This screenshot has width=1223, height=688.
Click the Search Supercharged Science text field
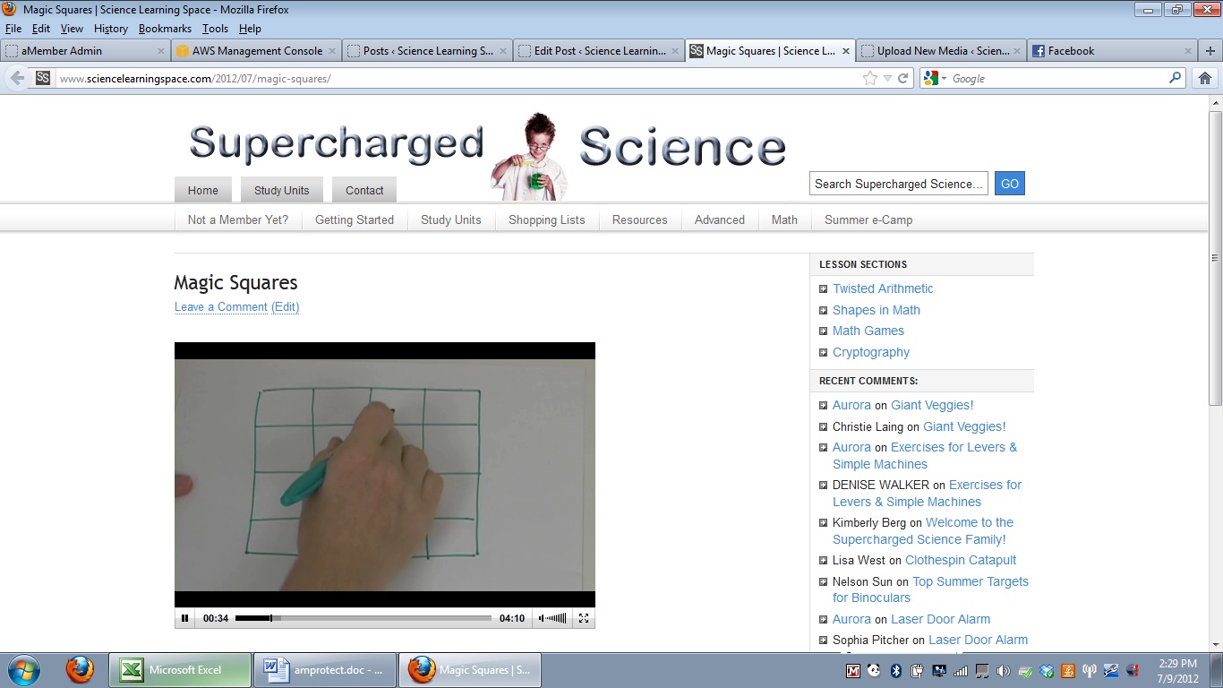(898, 184)
